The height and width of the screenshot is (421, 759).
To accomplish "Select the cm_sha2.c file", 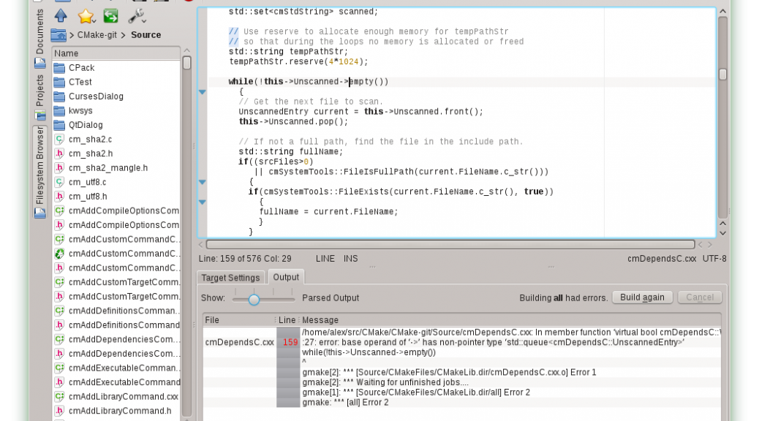I will pos(90,140).
